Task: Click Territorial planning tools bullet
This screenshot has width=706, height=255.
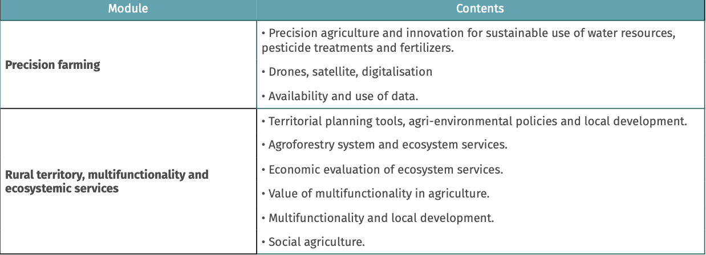Action: pos(474,121)
